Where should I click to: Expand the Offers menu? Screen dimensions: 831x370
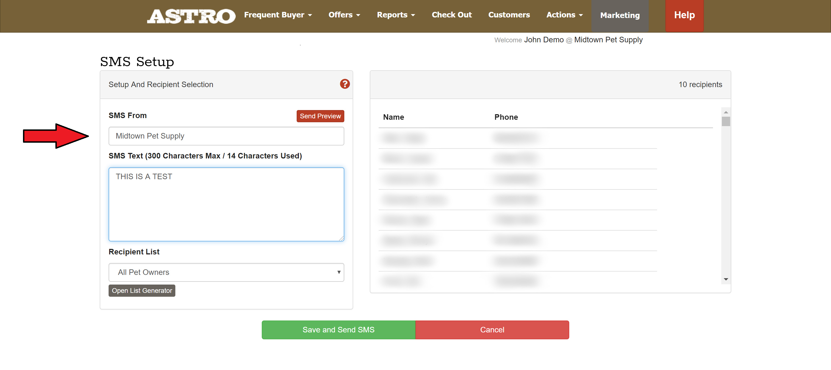[344, 15]
